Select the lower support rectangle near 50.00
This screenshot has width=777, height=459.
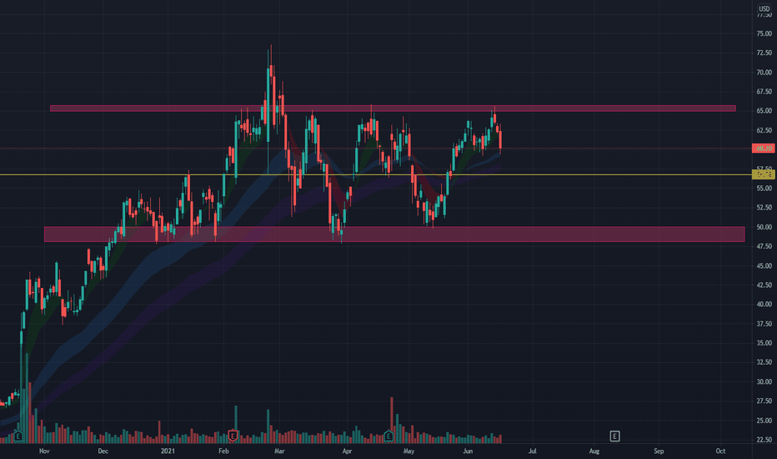(394, 235)
